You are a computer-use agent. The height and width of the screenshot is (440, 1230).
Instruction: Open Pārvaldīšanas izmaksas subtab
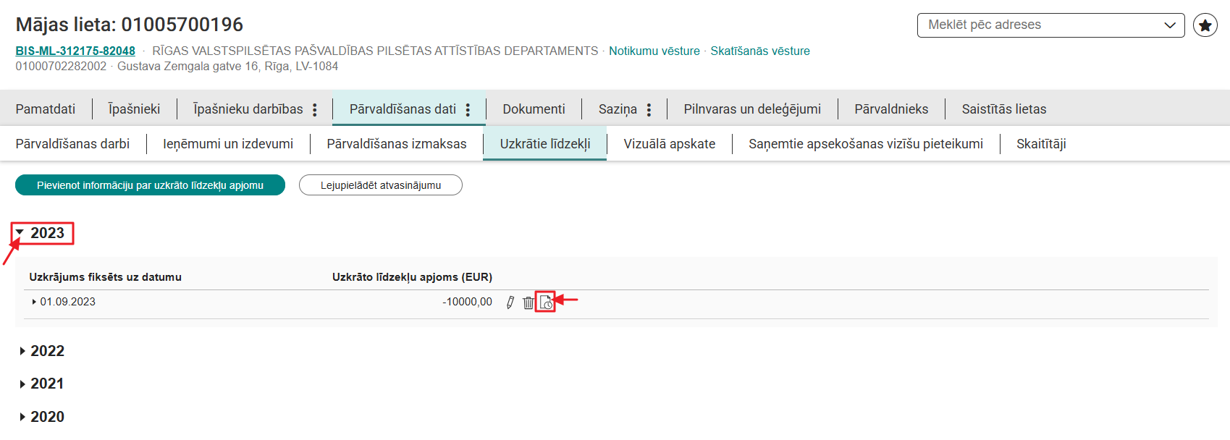(397, 144)
